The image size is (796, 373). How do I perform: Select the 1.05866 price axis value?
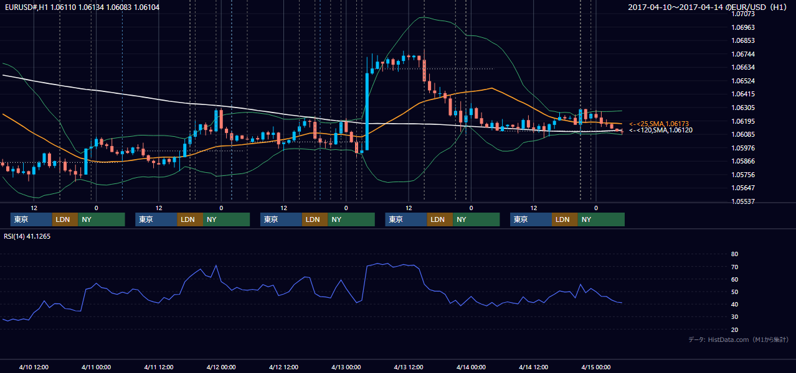[743, 161]
